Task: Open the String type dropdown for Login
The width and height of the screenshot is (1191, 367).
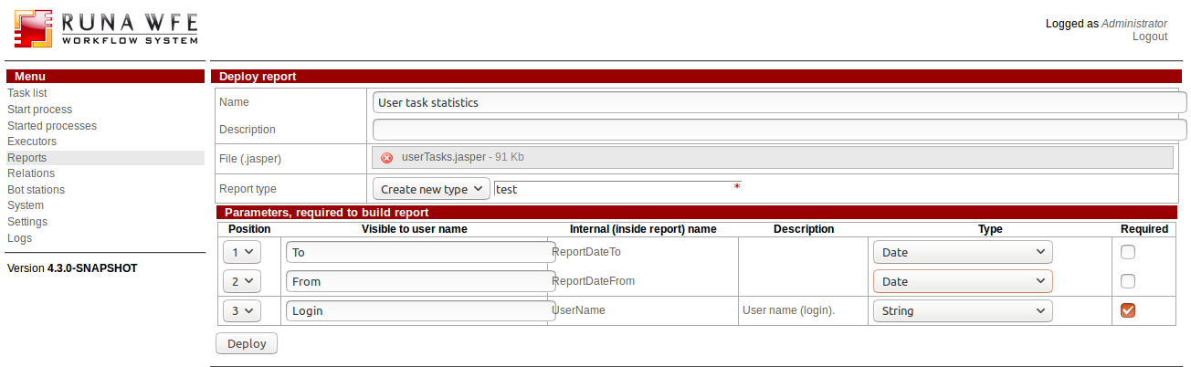Action: (962, 310)
